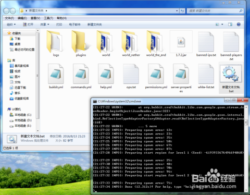The image size is (250, 195).
Task: Click the address bar refresh button
Action: point(182,11)
